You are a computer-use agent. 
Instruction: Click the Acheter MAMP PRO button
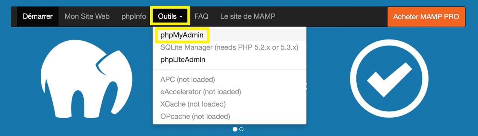point(426,16)
